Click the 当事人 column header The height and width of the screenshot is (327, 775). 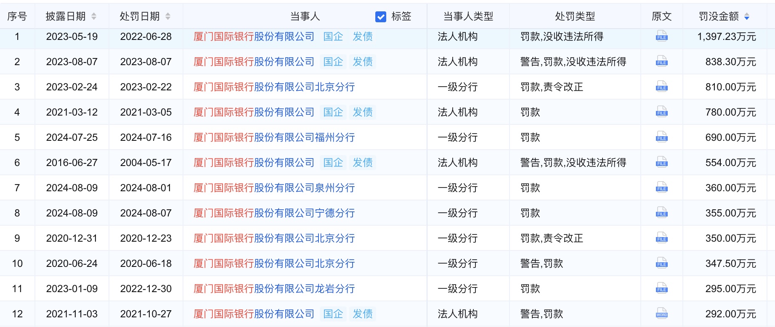point(305,16)
